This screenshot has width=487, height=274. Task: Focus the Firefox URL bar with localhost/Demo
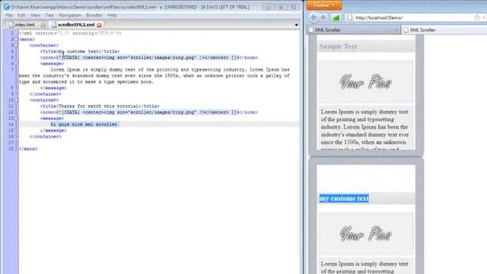pyautogui.click(x=413, y=18)
